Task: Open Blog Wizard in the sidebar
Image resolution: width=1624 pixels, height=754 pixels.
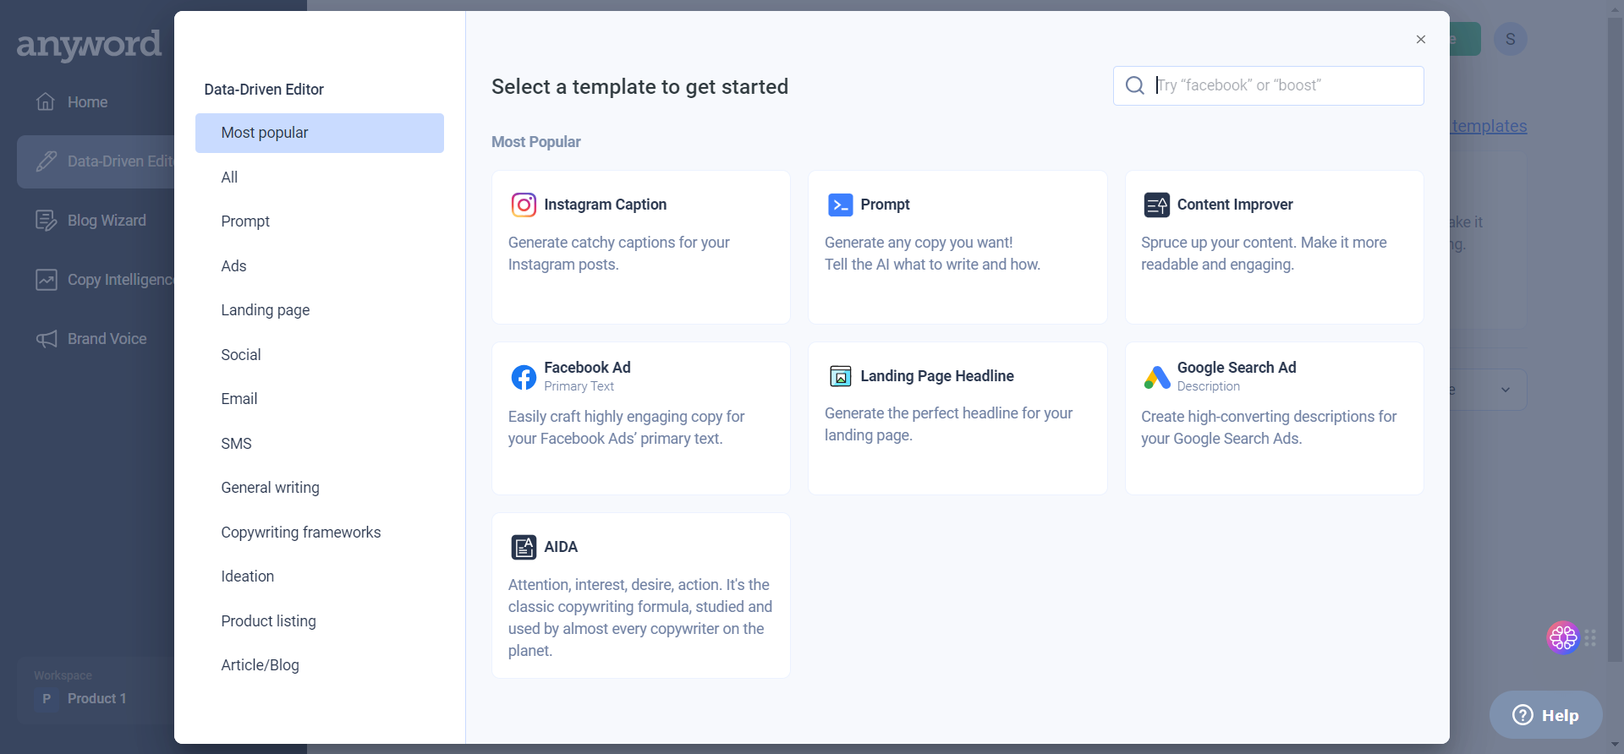Action: coord(107,221)
